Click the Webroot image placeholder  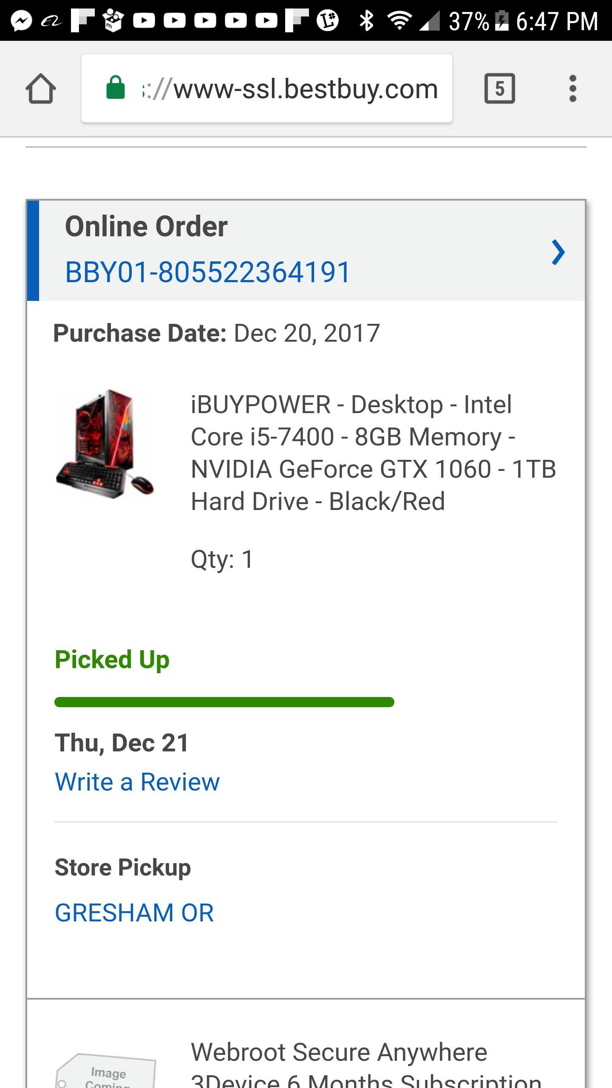point(106,1071)
